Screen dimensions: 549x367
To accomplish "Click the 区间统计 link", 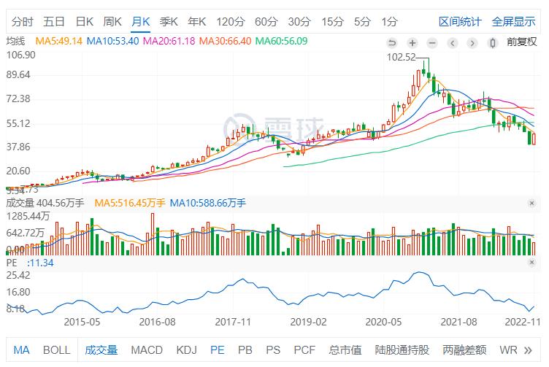I will pyautogui.click(x=460, y=21).
